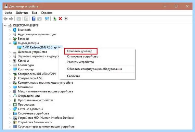The image size is (195, 132).
Task: Click the HID icon beside Устройства HID
Action: (x=15, y=118)
